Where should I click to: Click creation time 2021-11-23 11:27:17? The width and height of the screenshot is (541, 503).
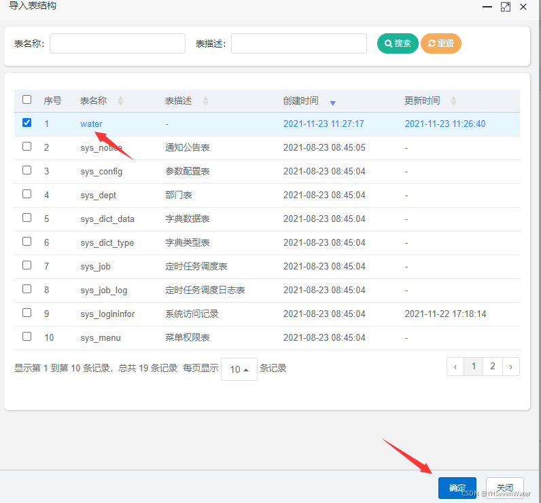coord(324,124)
